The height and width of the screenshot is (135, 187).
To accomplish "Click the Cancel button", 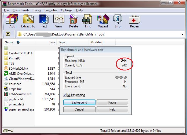I will point(79,109).
